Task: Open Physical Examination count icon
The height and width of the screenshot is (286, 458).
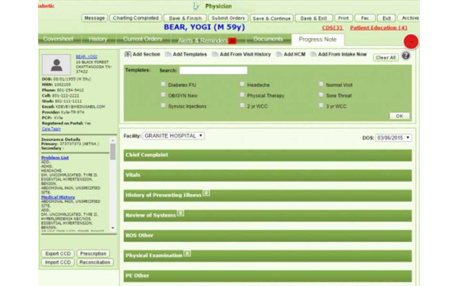Action: point(187,253)
